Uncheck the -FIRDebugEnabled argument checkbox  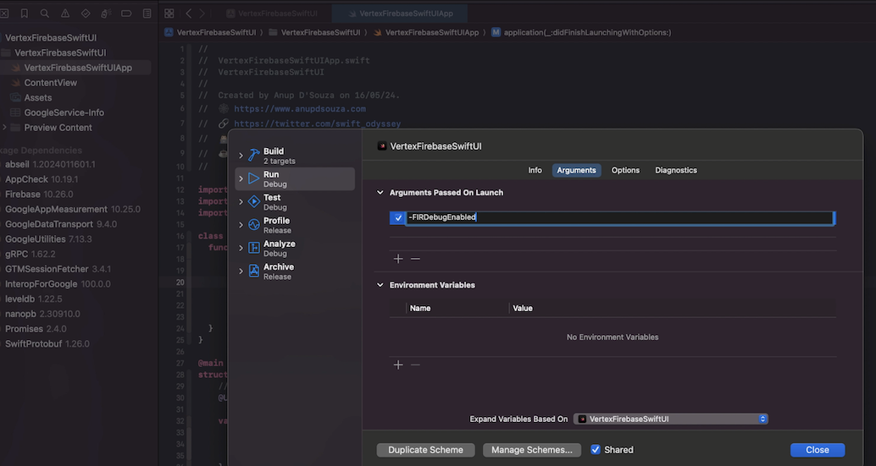(397, 218)
